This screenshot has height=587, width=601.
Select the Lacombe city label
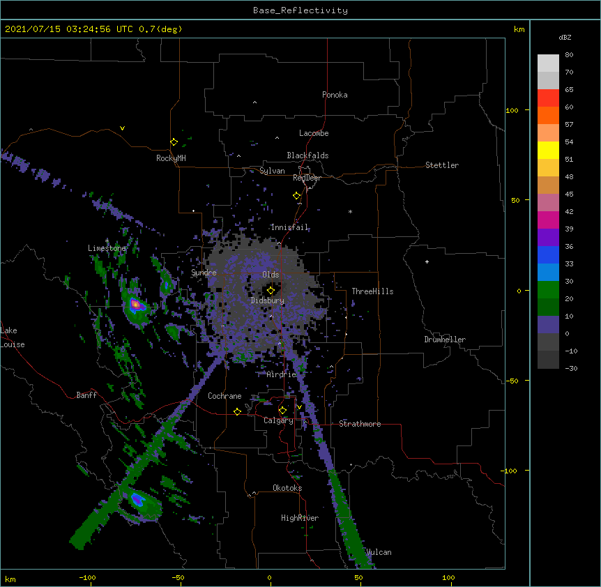click(x=314, y=133)
